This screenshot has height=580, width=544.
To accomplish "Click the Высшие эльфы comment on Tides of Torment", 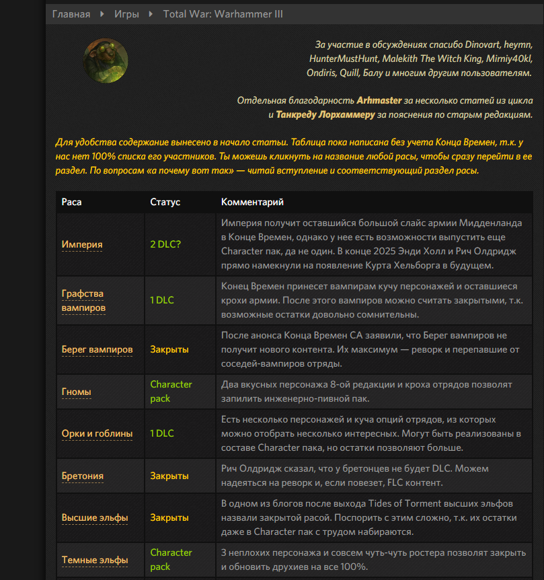I will point(368,518).
